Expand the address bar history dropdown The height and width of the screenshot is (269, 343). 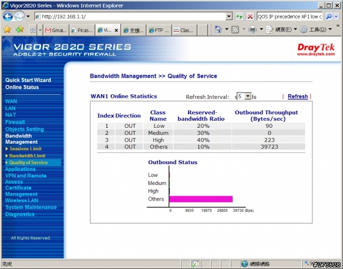click(x=229, y=17)
